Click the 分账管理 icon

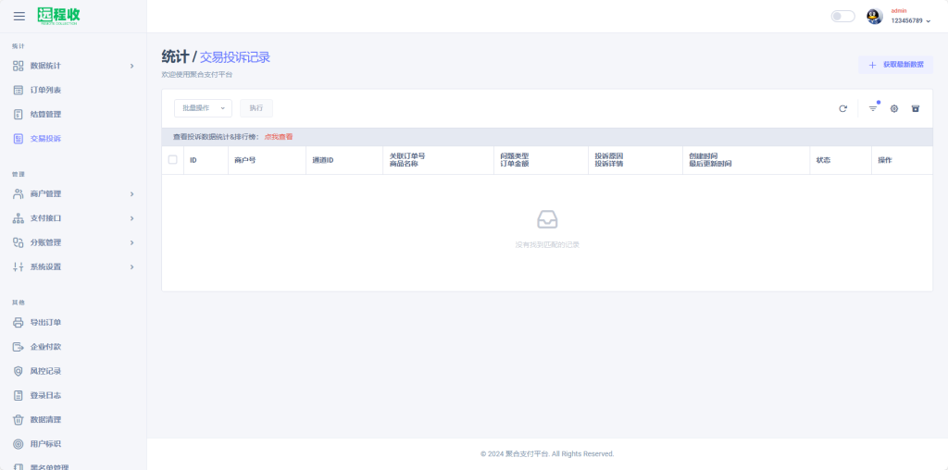[19, 242]
